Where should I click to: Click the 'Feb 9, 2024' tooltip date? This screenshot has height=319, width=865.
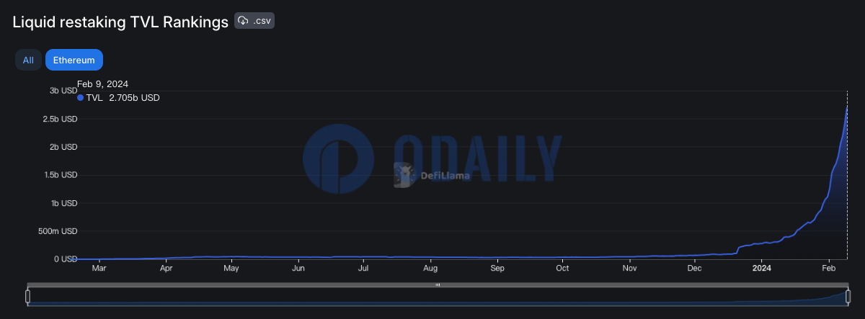coord(102,84)
